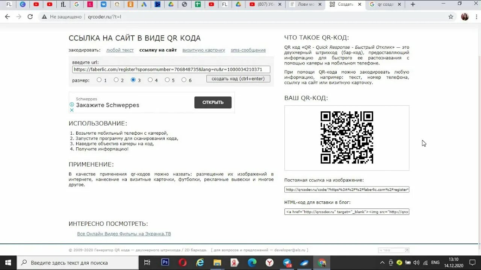
Task: Bookmark this page with the star icon
Action: pyautogui.click(x=451, y=17)
